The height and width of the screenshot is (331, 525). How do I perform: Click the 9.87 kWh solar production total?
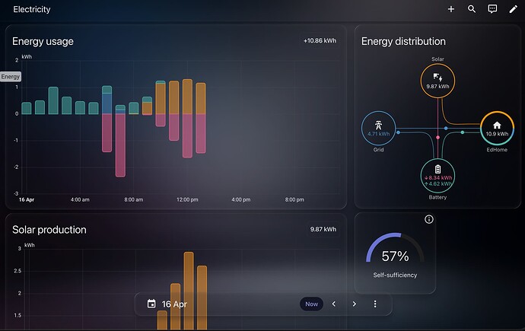tap(323, 229)
